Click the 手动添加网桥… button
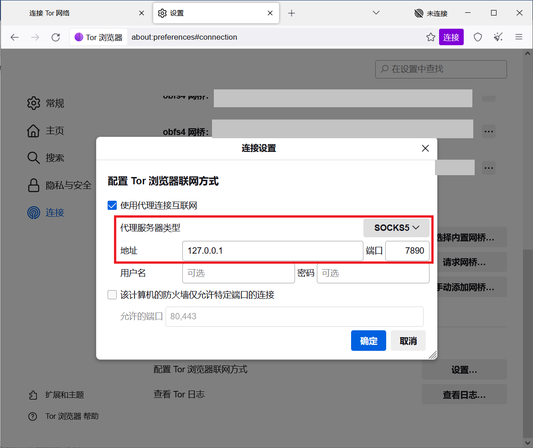This screenshot has height=448, width=533. (x=471, y=287)
